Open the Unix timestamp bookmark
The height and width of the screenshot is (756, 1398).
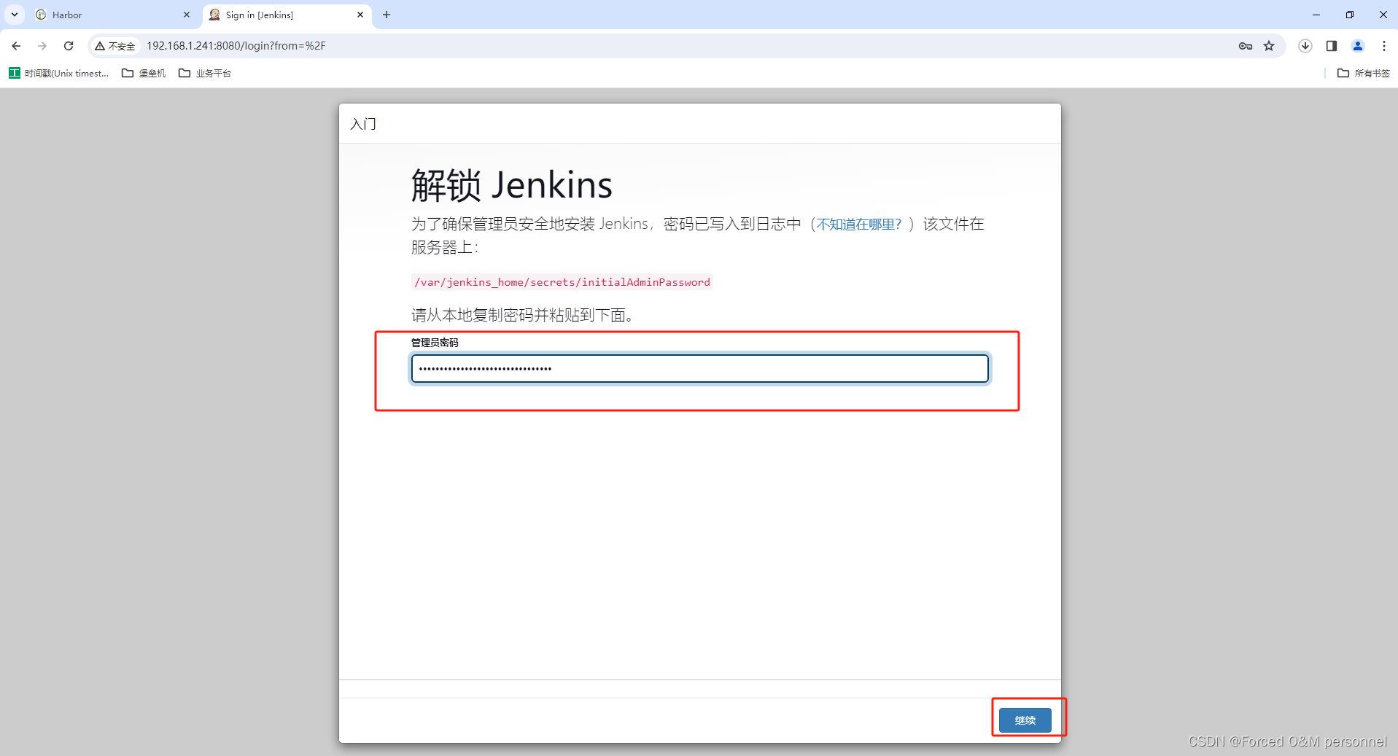58,73
